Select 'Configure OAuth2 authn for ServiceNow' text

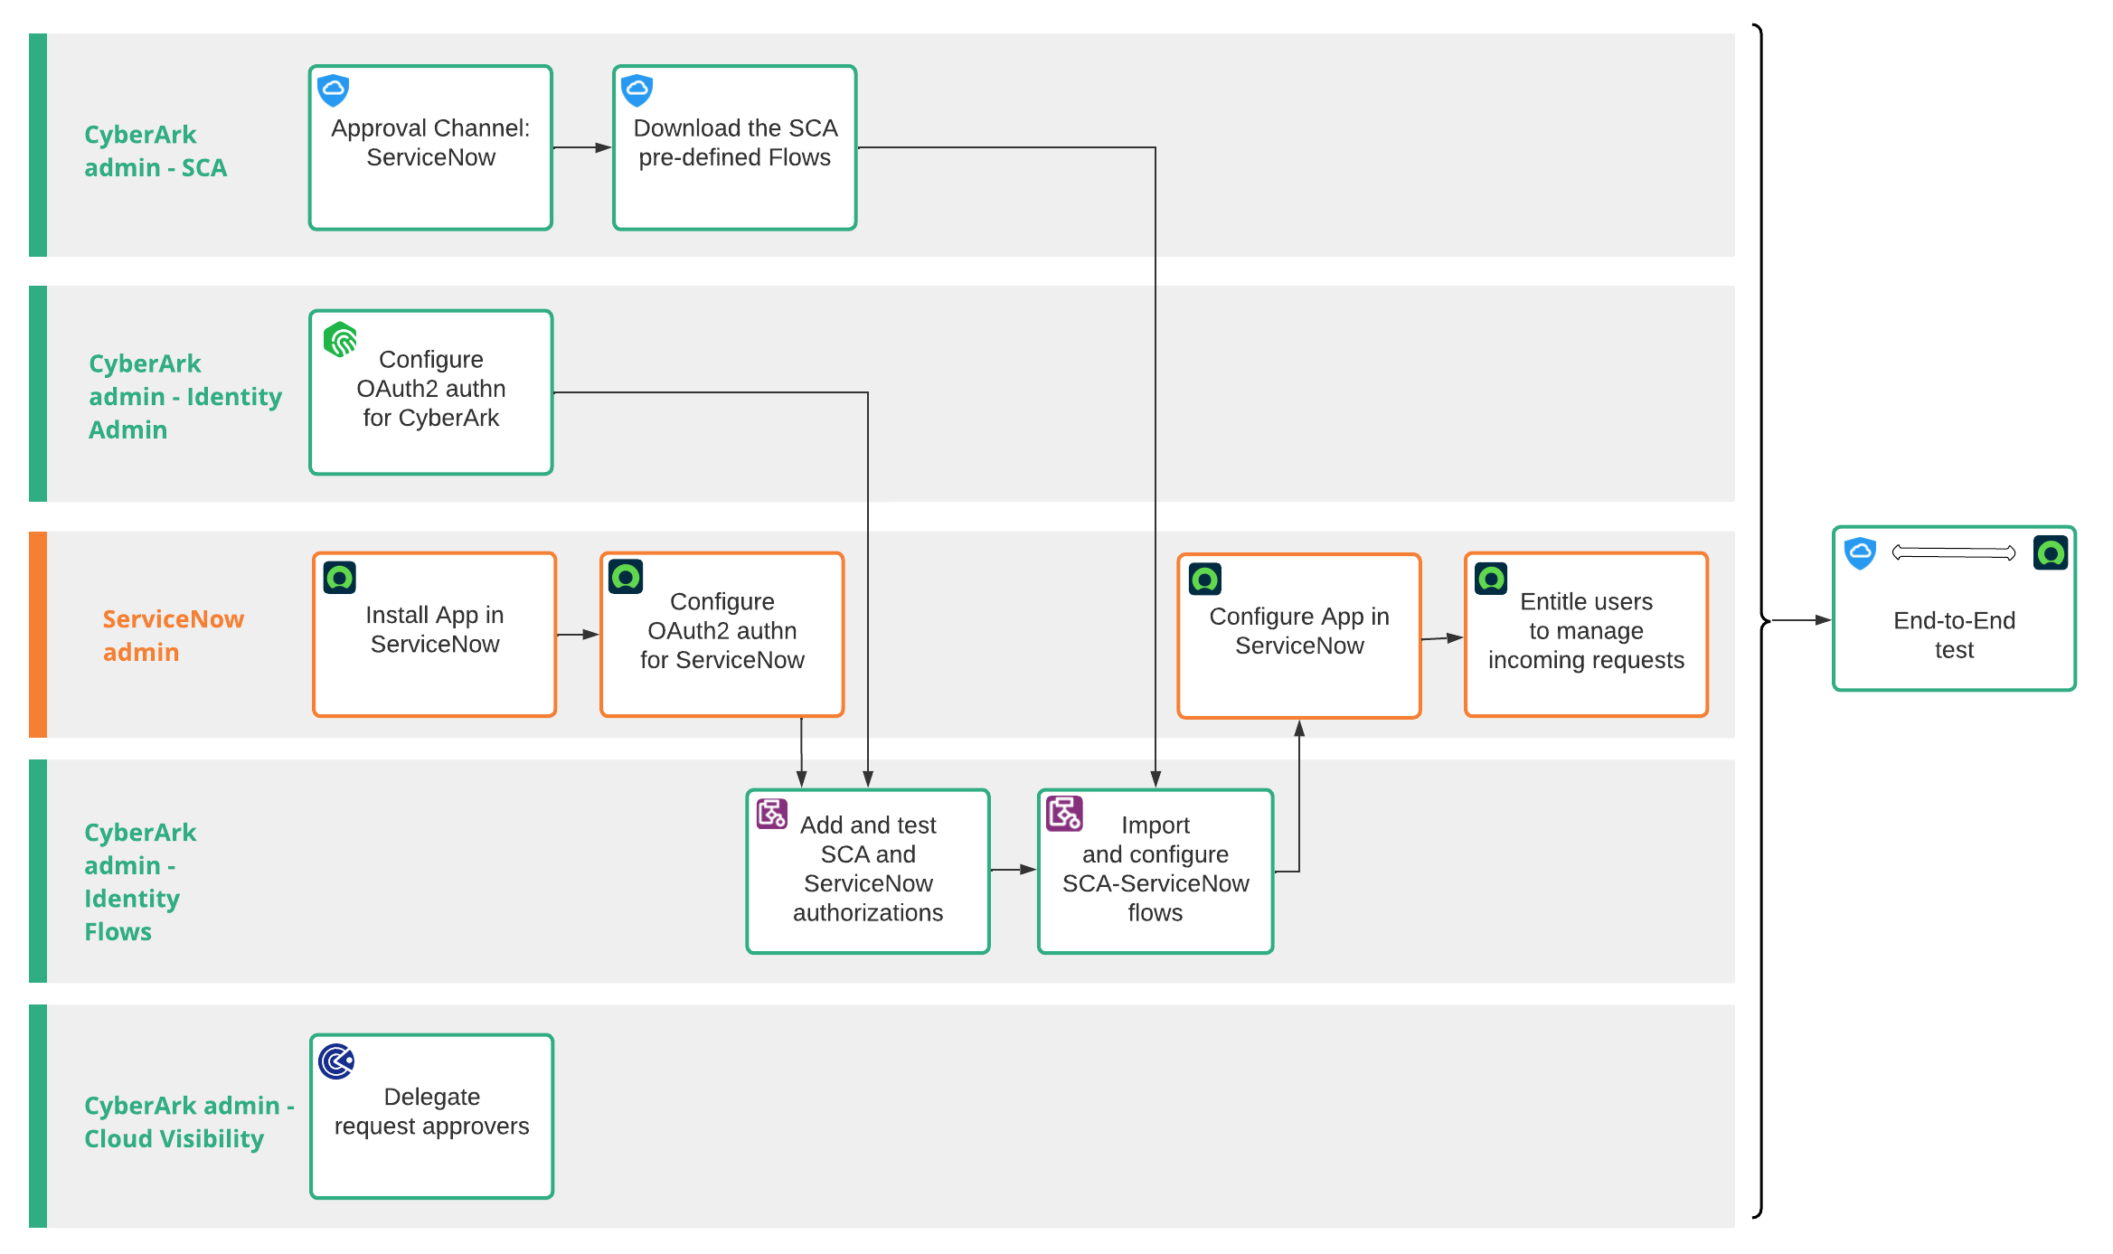point(722,631)
